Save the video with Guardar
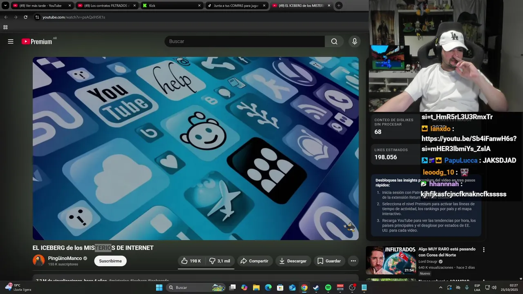Image resolution: width=523 pixels, height=294 pixels. 329,261
